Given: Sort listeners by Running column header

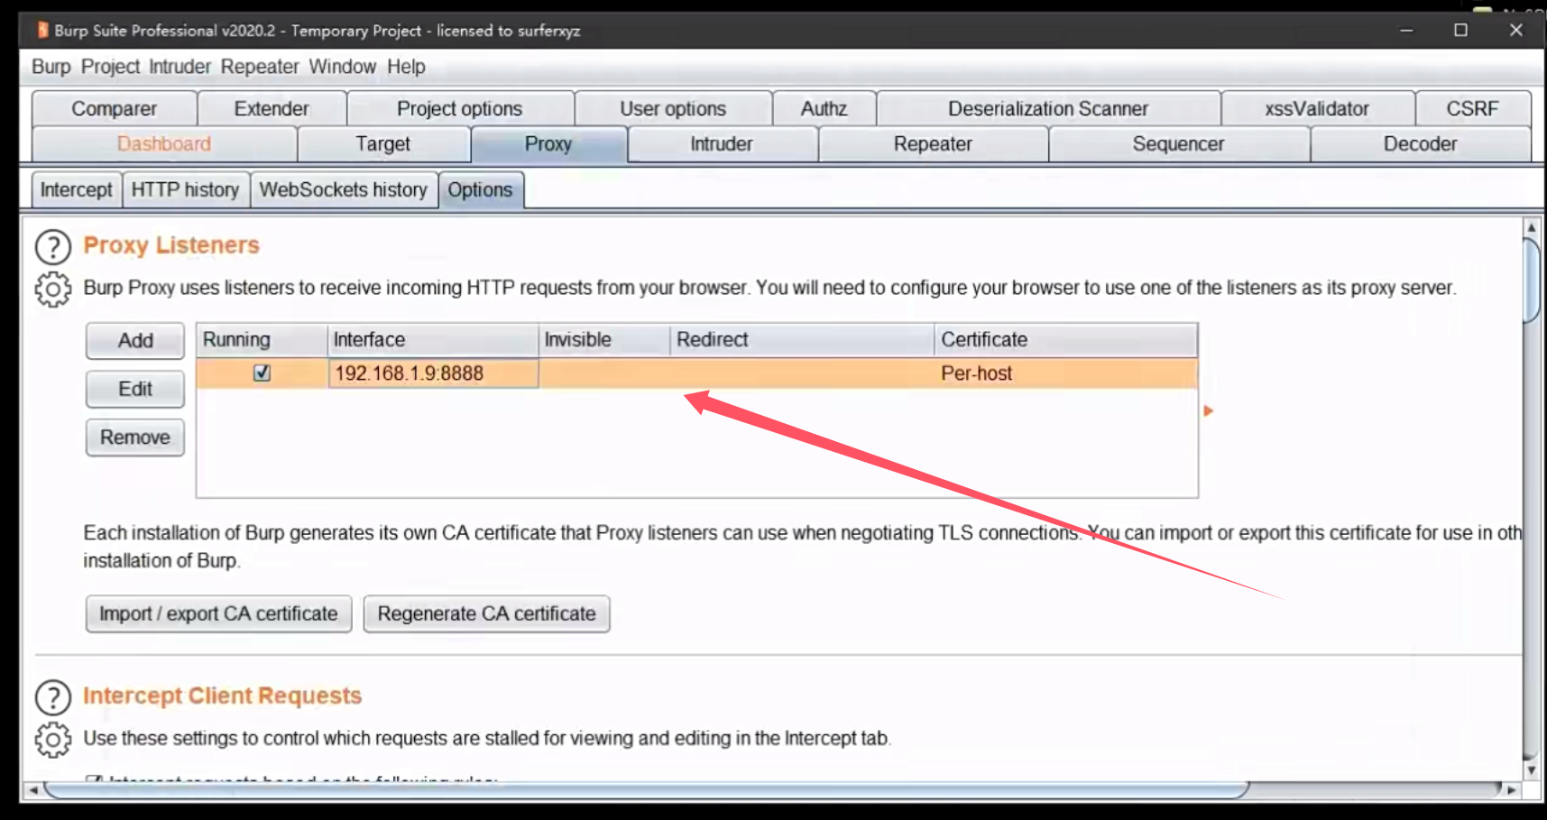Looking at the screenshot, I should point(262,340).
